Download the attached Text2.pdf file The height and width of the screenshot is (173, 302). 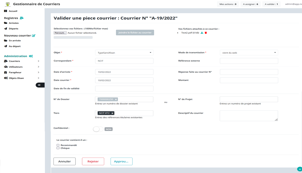coord(202,33)
